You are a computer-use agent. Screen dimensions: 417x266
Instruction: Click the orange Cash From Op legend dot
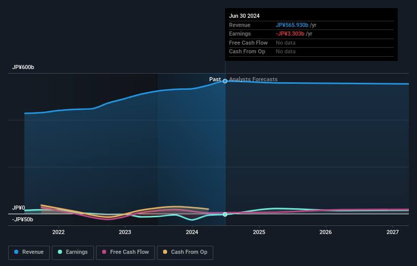point(165,252)
